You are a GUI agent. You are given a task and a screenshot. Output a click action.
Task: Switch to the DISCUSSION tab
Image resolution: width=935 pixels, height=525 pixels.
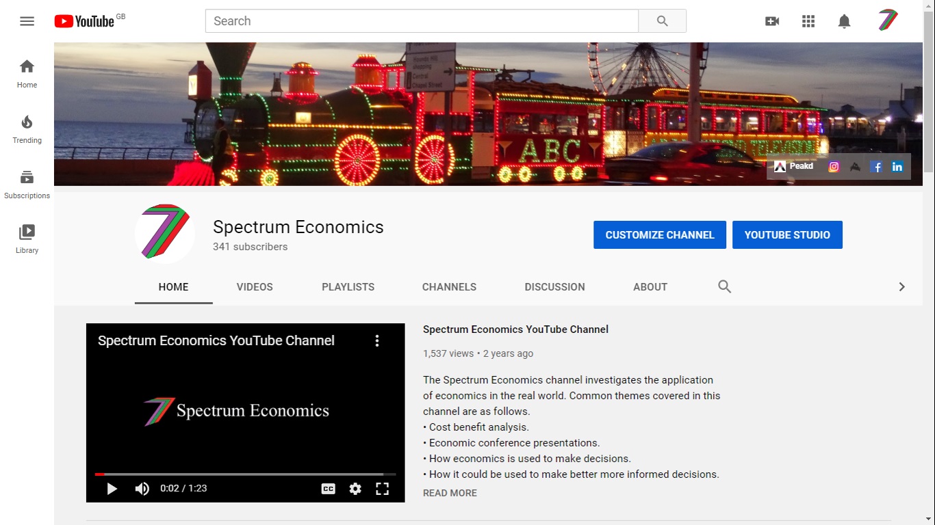coord(554,287)
